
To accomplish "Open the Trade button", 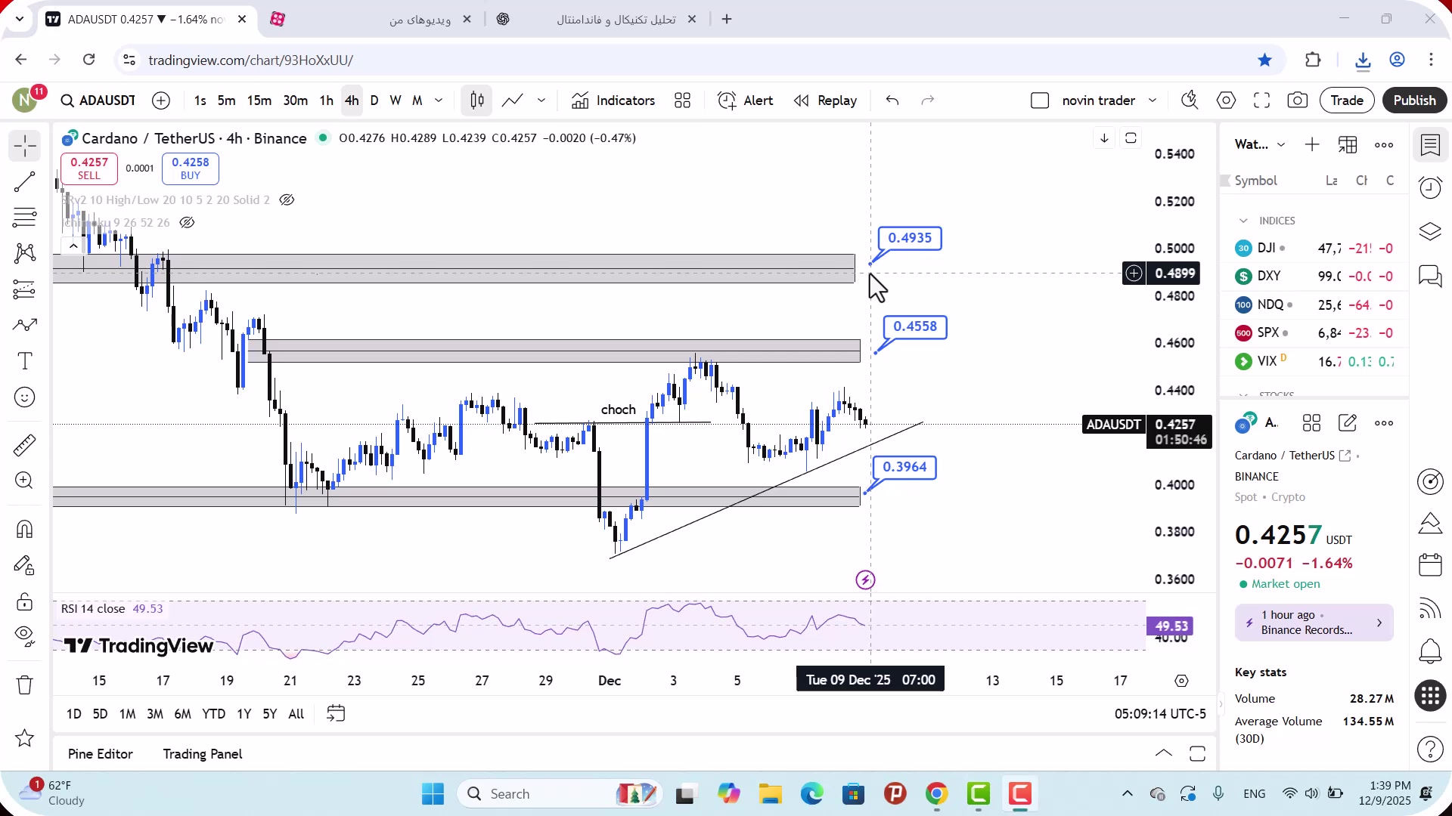I will [1347, 100].
